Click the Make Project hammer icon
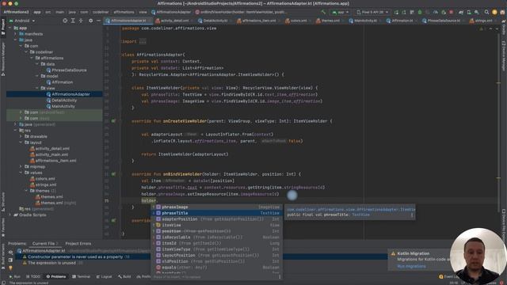 click(x=323, y=12)
